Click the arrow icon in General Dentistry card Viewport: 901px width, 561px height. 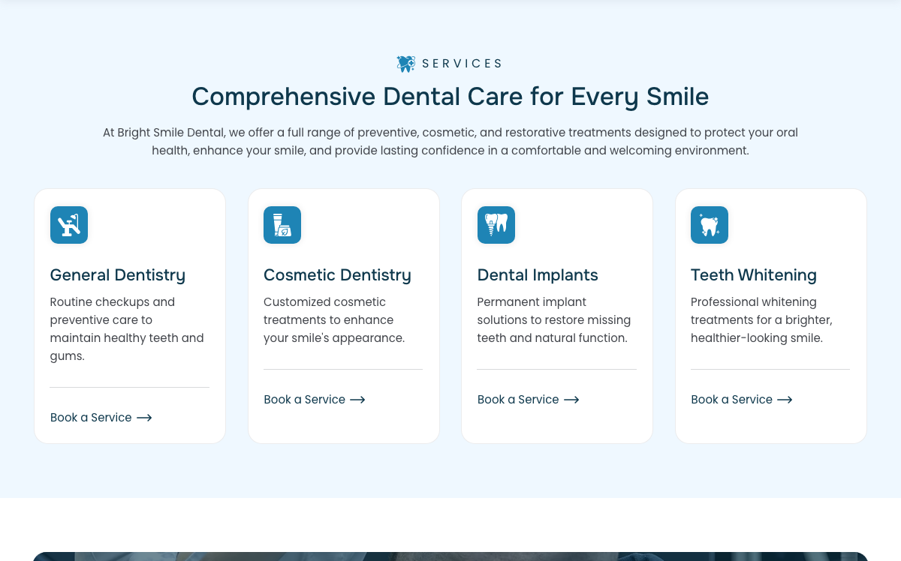144,418
